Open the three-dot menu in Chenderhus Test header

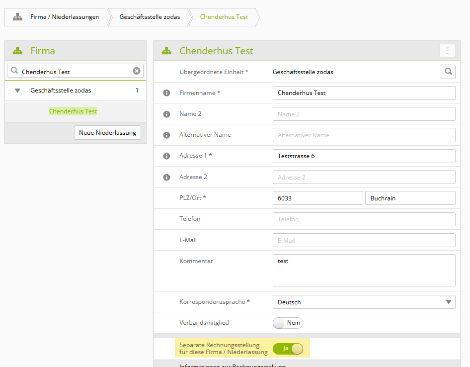447,51
